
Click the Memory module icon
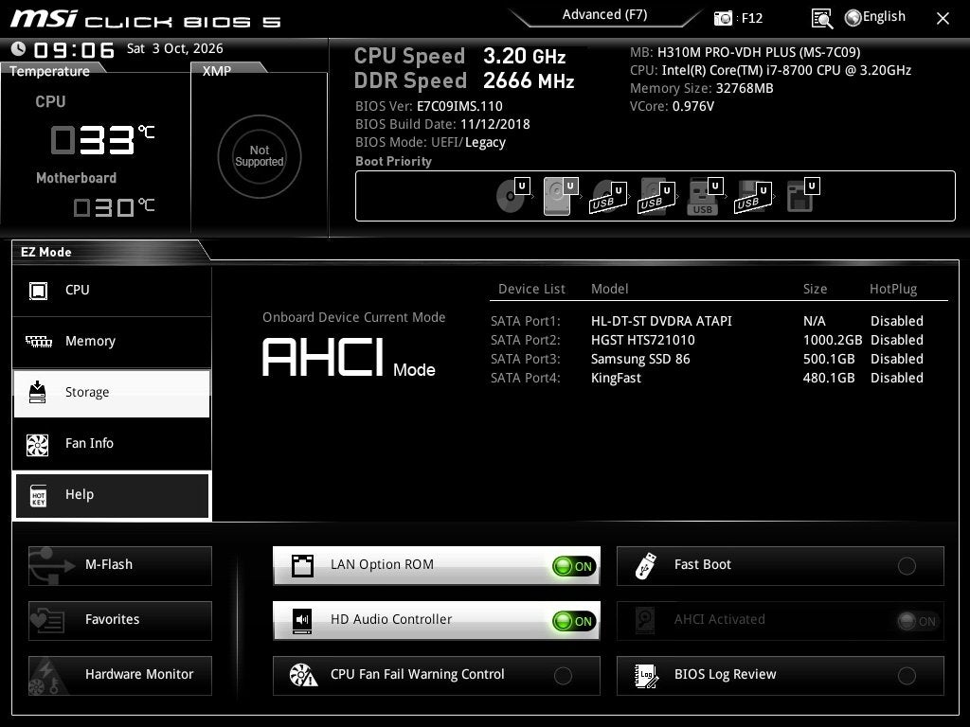point(38,341)
